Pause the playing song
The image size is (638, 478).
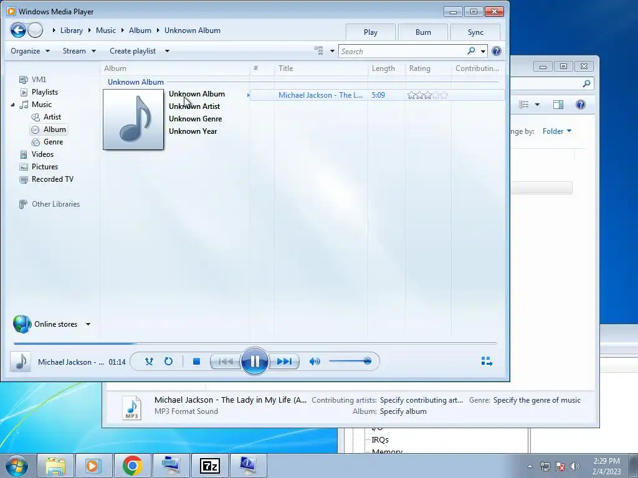click(255, 362)
